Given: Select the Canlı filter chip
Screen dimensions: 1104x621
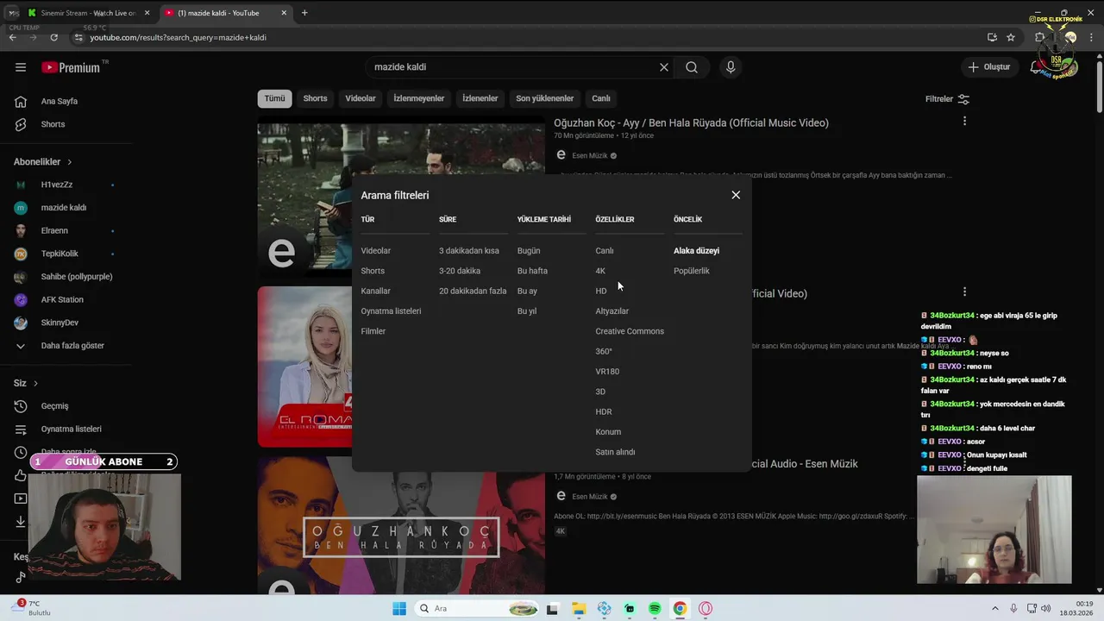Looking at the screenshot, I should 601,98.
